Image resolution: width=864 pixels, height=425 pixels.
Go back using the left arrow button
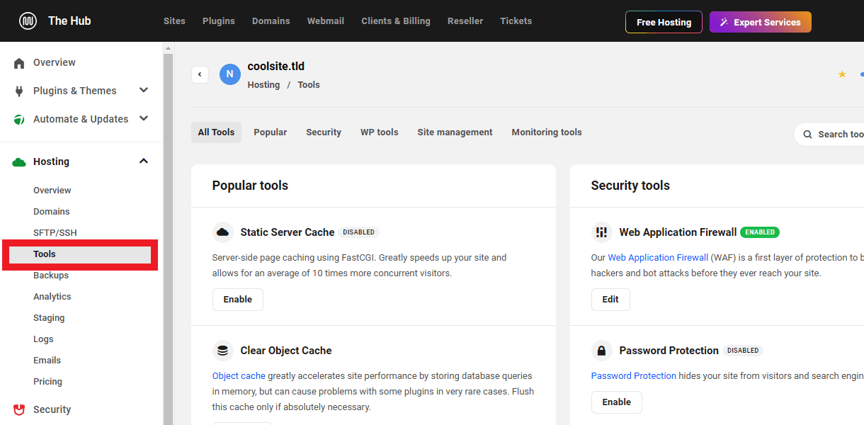pos(200,74)
